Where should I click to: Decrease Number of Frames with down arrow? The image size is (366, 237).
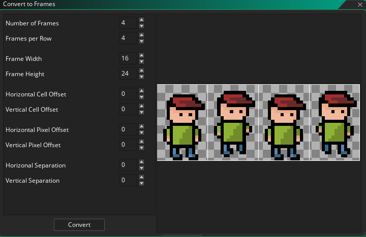141,26
